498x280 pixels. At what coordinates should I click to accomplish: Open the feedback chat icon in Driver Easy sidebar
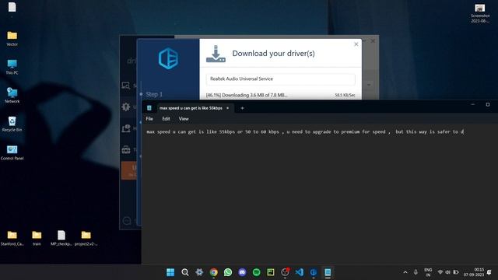click(127, 221)
